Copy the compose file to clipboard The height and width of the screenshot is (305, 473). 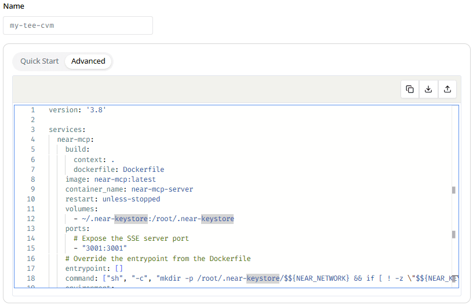[410, 89]
